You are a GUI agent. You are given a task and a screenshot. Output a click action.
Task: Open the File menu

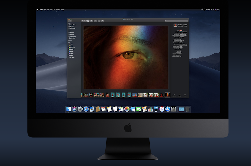45,10
